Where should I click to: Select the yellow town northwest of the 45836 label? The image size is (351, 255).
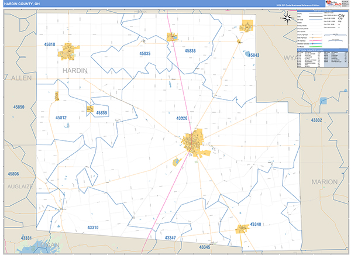[x=172, y=37]
